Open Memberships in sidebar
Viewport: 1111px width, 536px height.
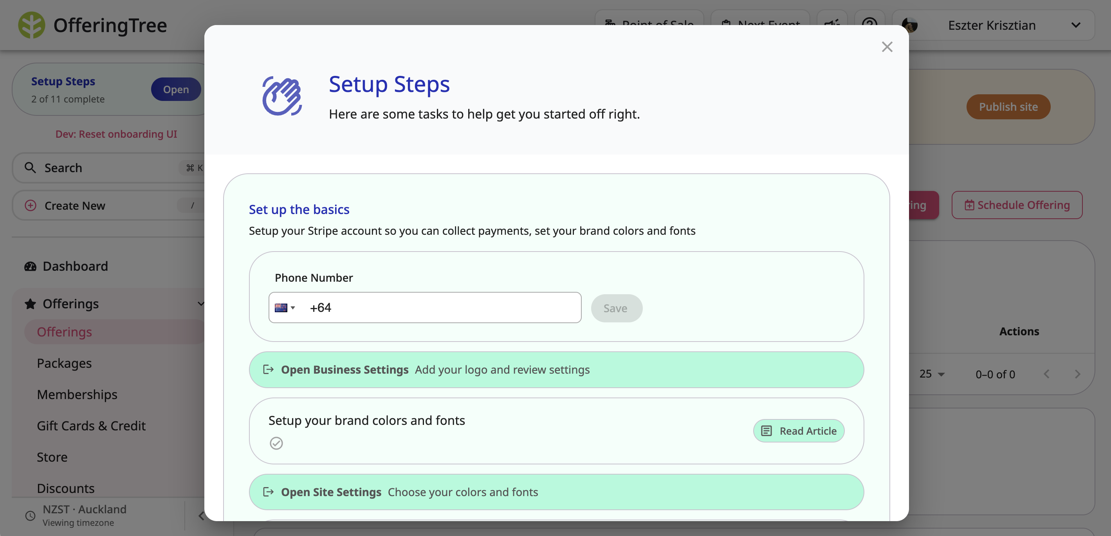[77, 394]
